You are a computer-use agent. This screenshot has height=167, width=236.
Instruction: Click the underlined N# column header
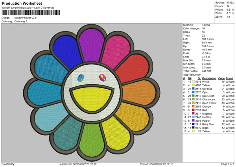(190, 78)
